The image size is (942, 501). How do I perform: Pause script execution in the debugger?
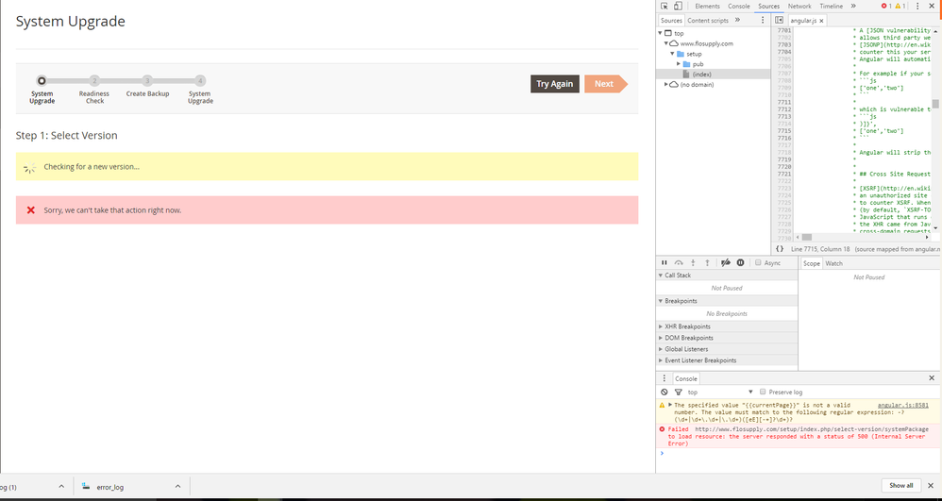click(x=664, y=262)
